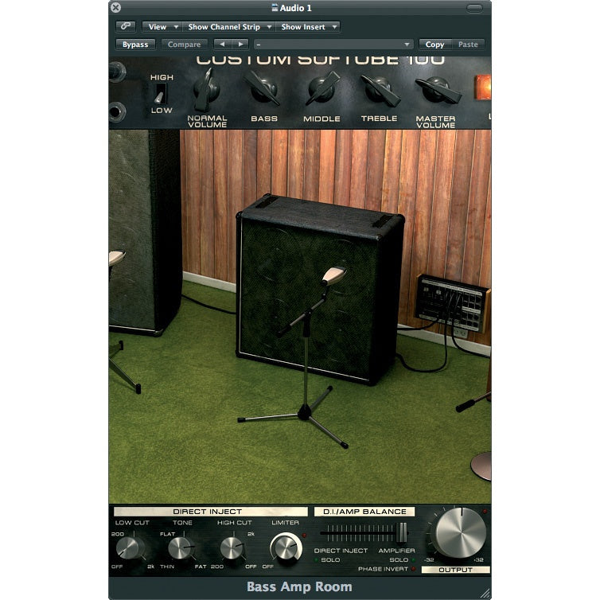
Task: Click the orange amp power lamp
Action: (483, 88)
